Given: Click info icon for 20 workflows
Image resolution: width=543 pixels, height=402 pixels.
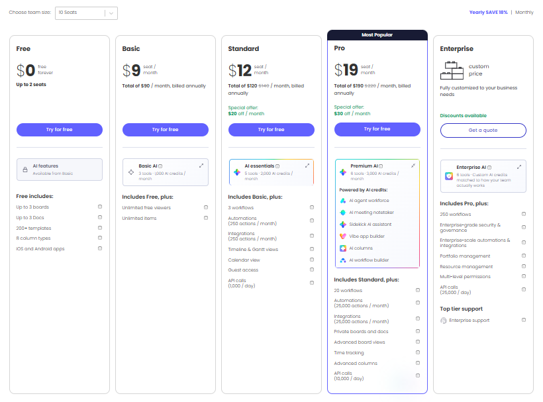Looking at the screenshot, I should tap(418, 290).
